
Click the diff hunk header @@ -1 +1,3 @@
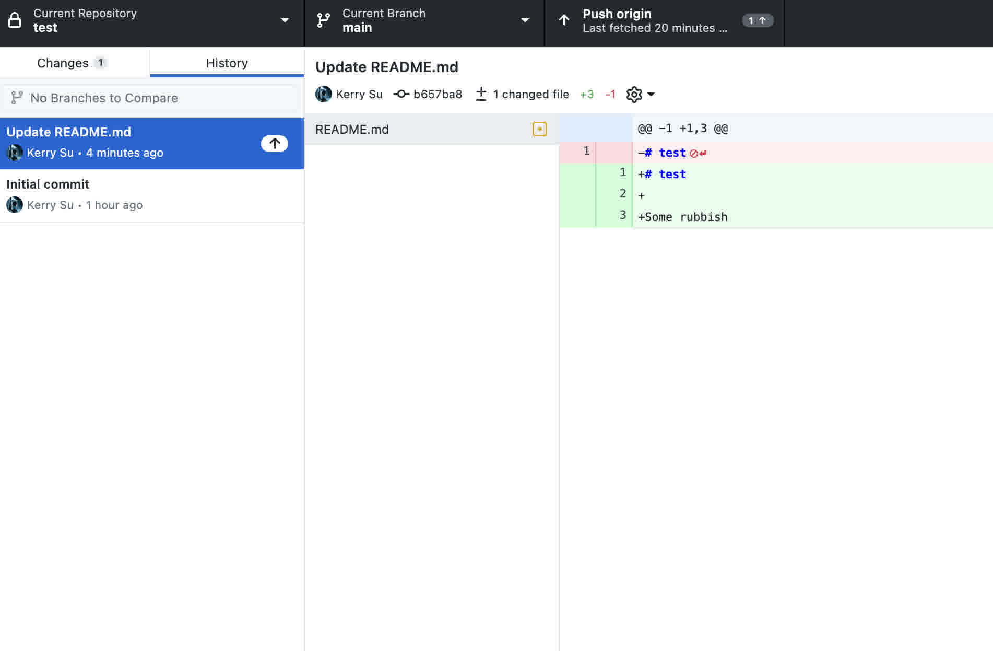coord(682,129)
